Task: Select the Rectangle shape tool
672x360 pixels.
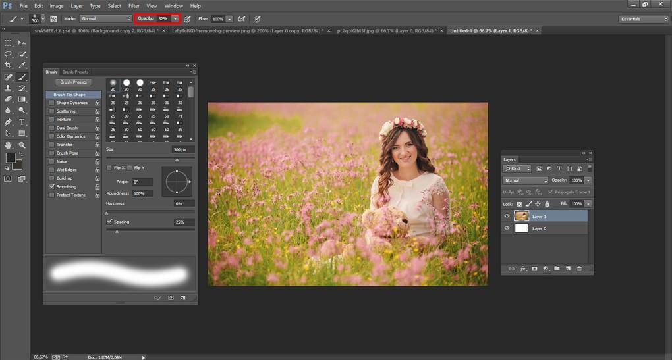Action: [x=22, y=134]
